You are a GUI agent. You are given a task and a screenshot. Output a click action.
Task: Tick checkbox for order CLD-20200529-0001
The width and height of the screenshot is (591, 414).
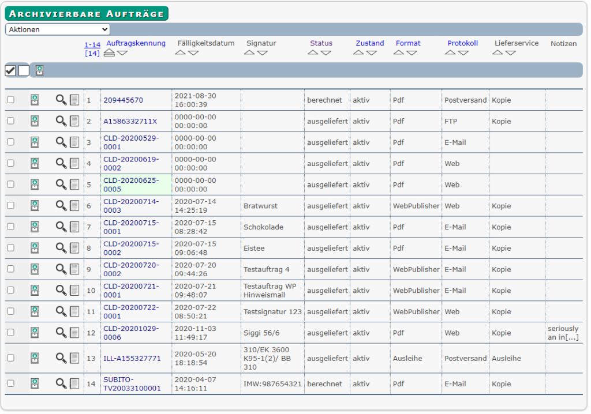pyautogui.click(x=10, y=142)
